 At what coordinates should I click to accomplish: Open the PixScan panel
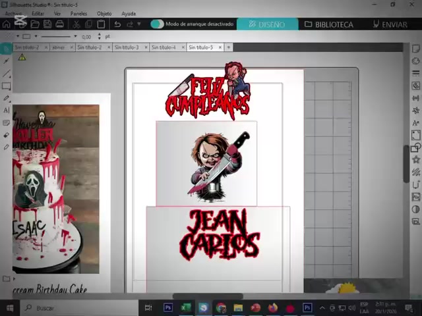pos(416,197)
